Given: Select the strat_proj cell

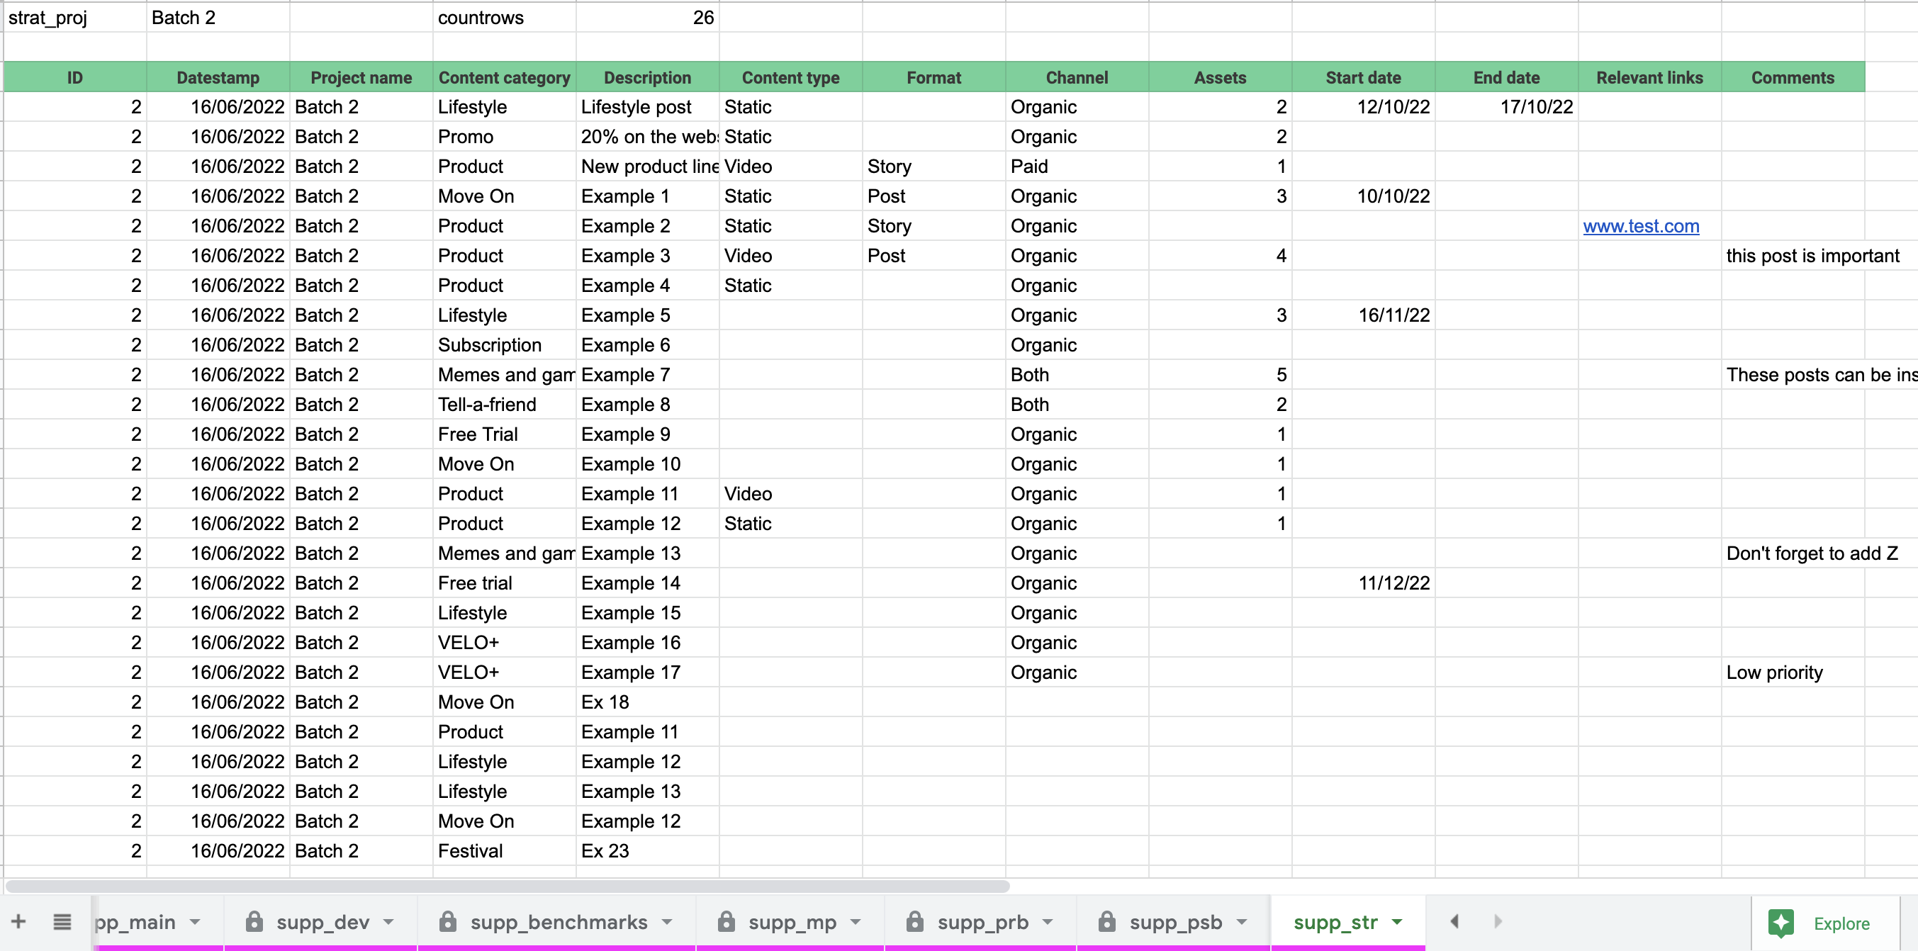Looking at the screenshot, I should (x=75, y=17).
